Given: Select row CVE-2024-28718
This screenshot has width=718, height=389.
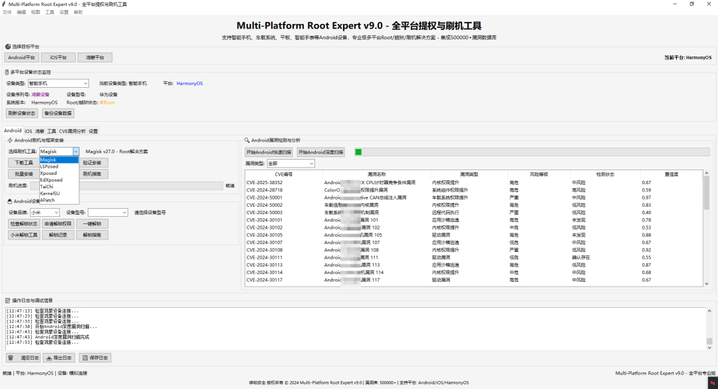Looking at the screenshot, I should [x=473, y=190].
